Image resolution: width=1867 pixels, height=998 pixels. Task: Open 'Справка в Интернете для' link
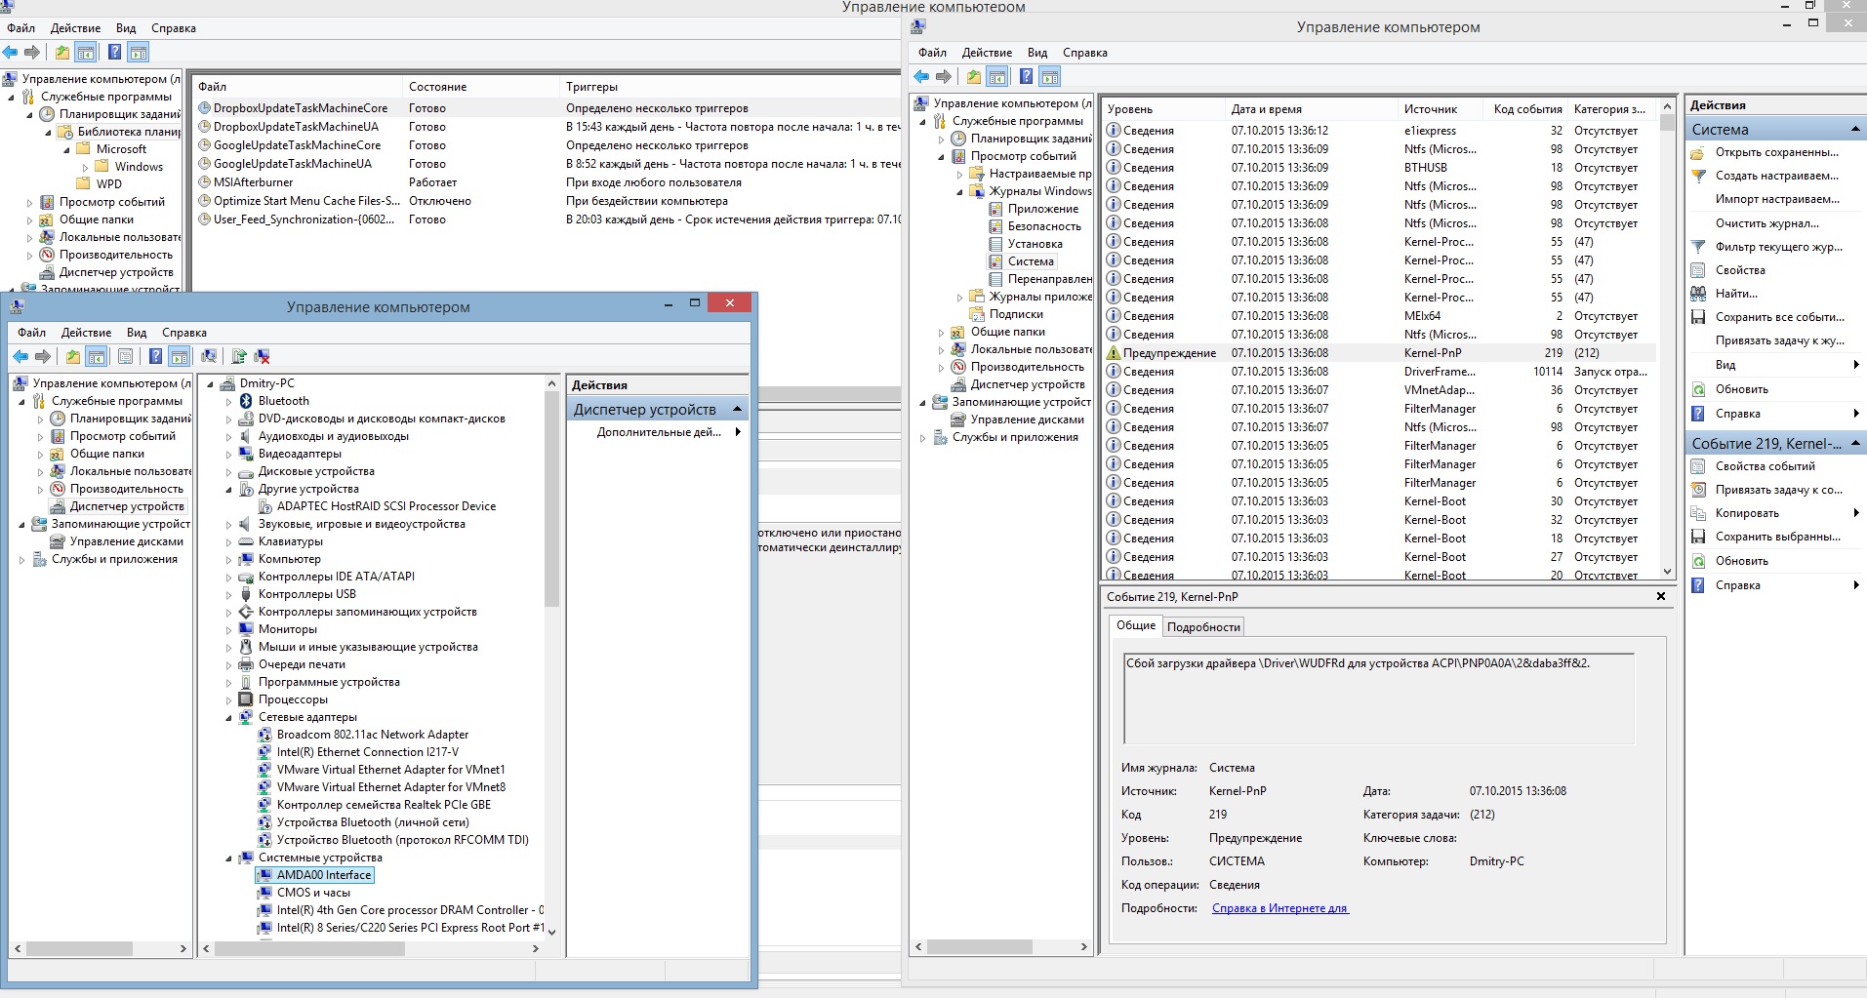[1279, 908]
